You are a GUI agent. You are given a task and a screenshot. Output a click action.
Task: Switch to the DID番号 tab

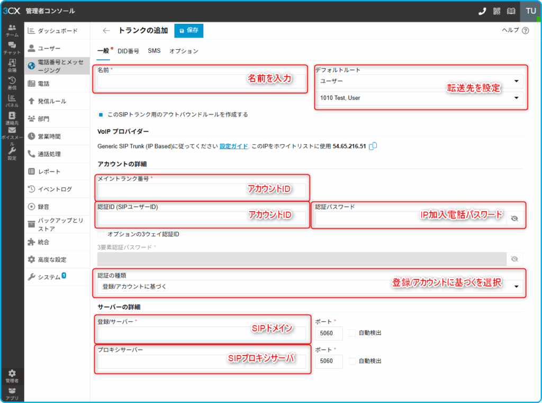tap(128, 51)
